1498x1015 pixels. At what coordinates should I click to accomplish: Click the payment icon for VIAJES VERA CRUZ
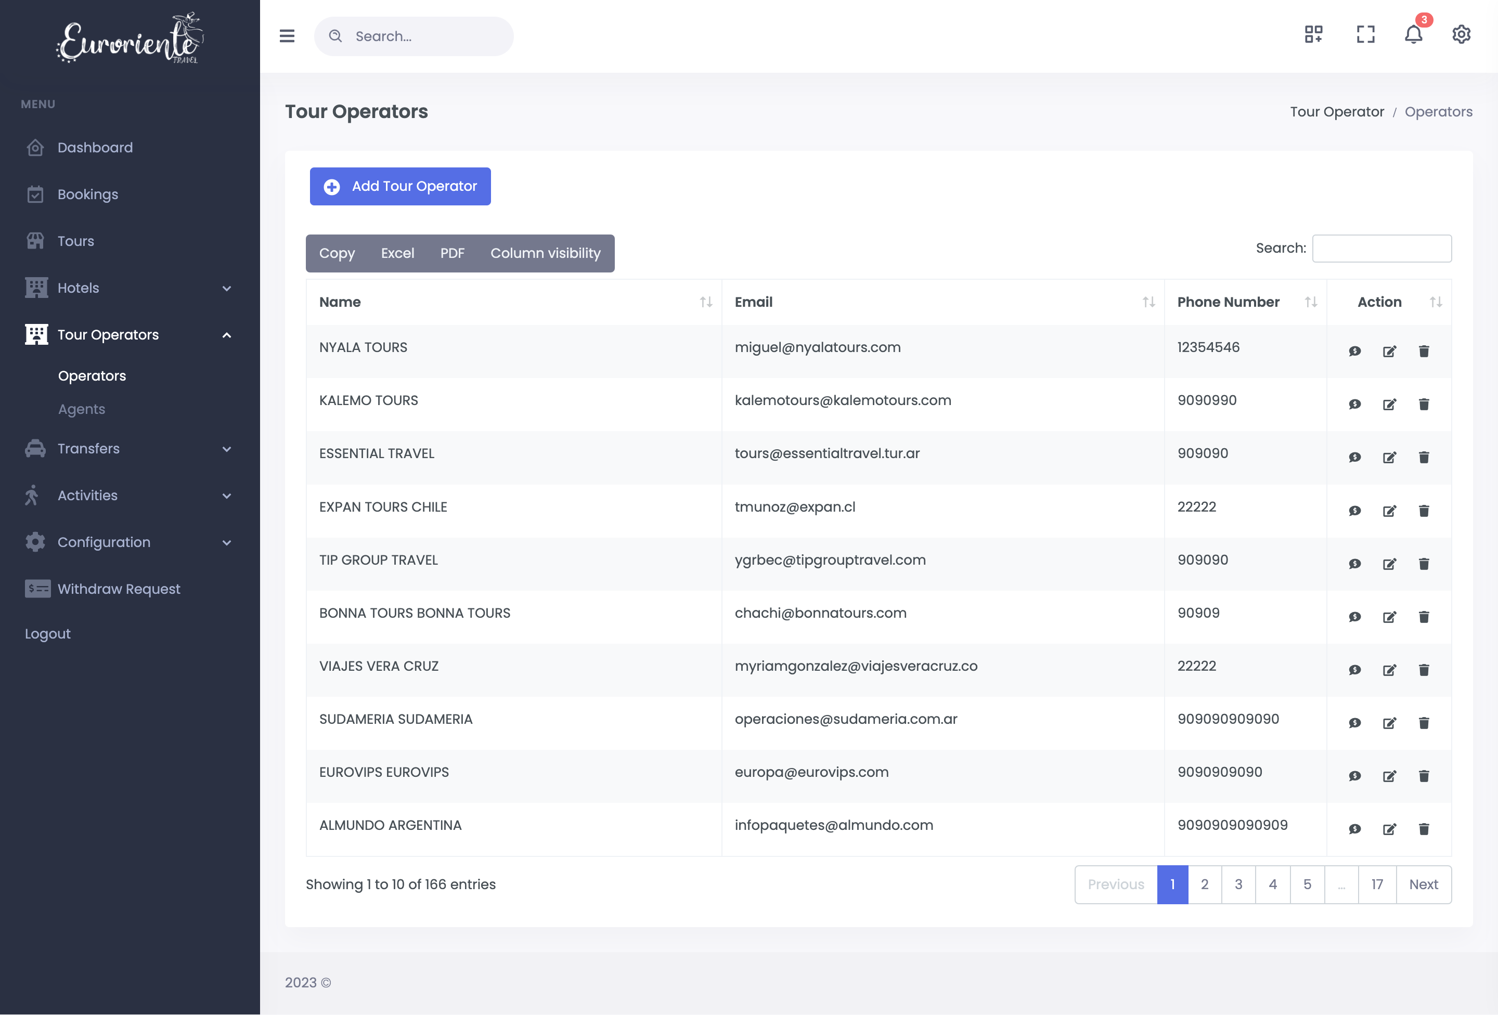point(1355,670)
